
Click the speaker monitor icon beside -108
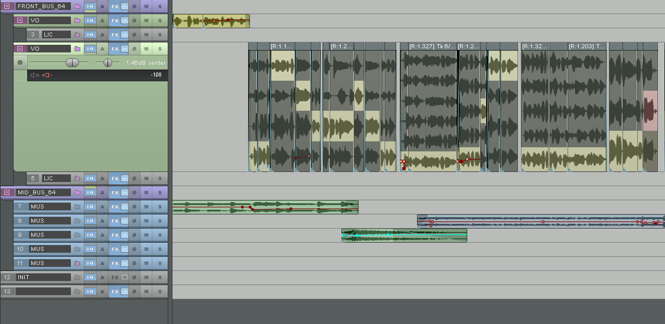click(32, 75)
